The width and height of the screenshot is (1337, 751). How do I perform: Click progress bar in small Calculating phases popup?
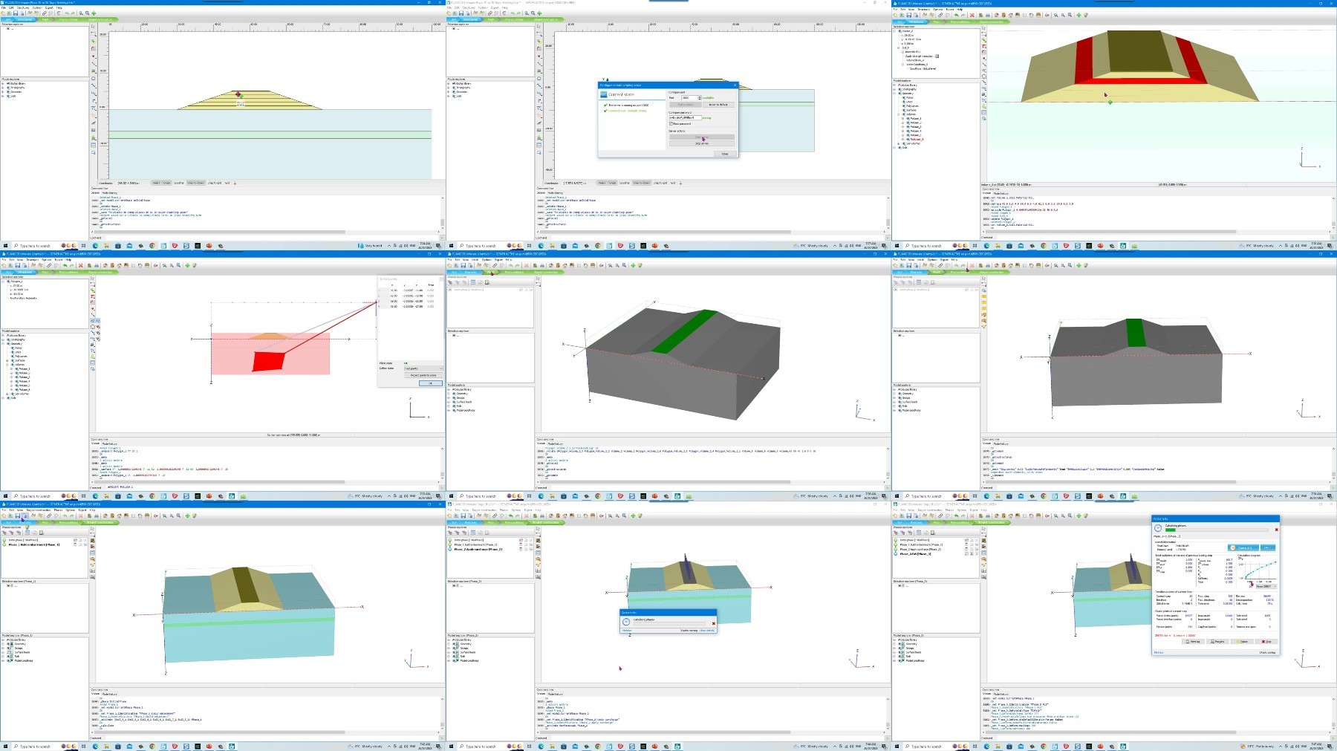coord(669,623)
